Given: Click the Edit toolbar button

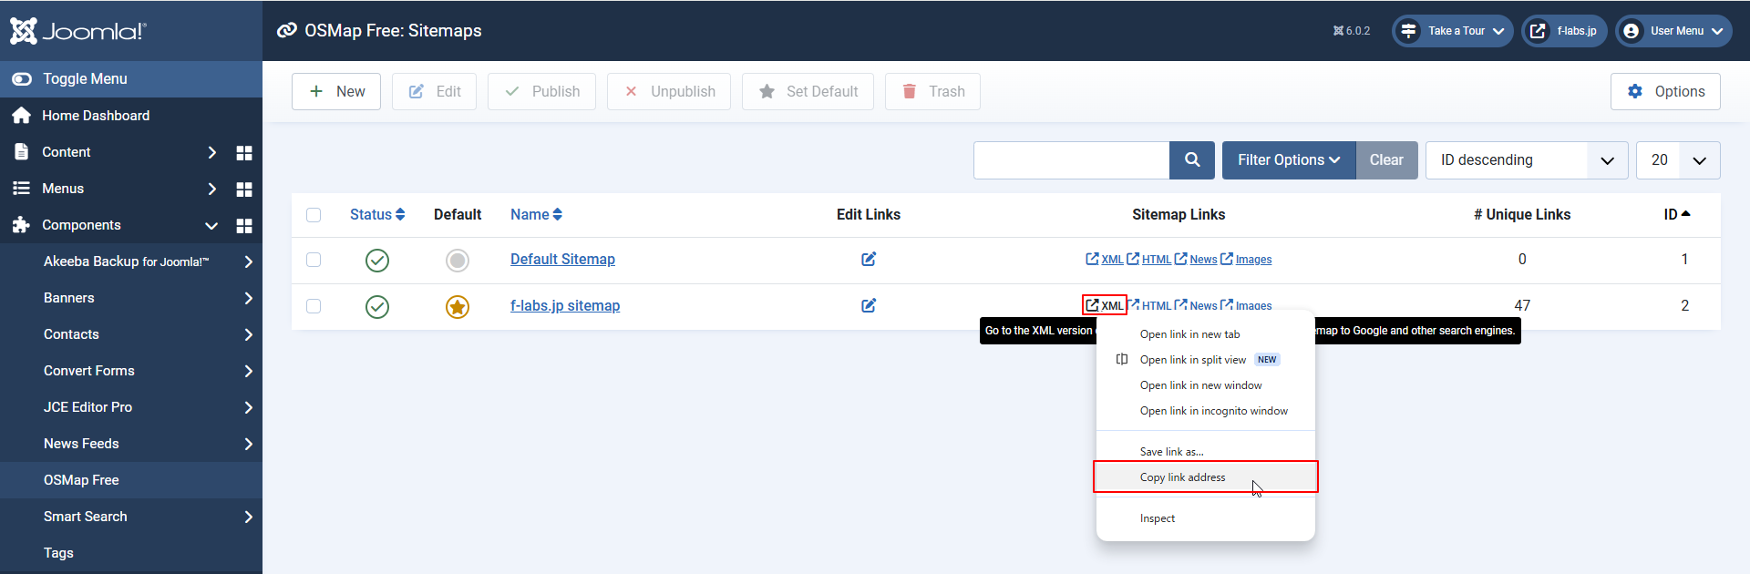Looking at the screenshot, I should (434, 91).
